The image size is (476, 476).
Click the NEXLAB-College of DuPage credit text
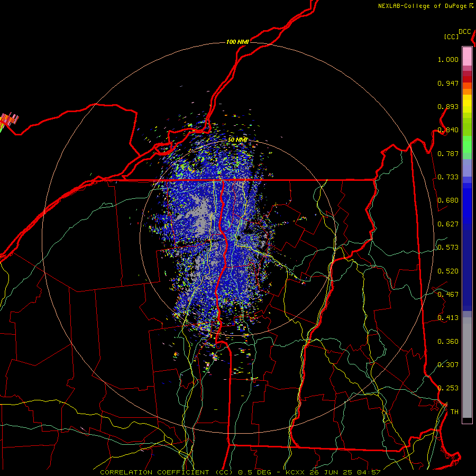coord(422,6)
